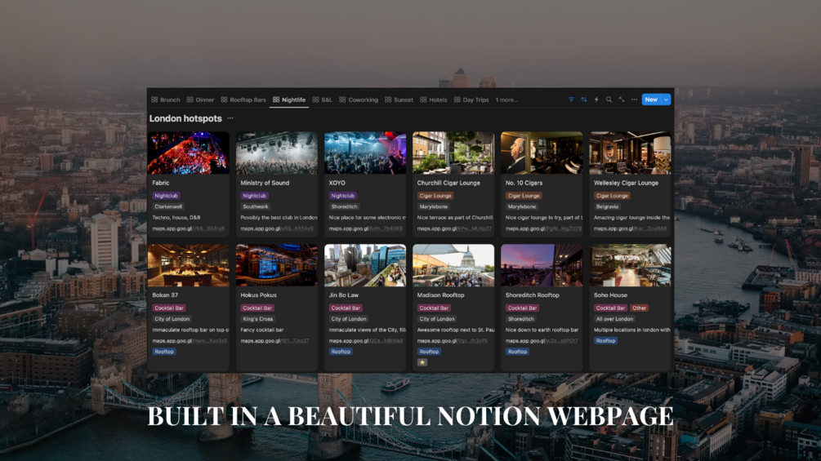The width and height of the screenshot is (821, 461).
Task: Open Bokan 37 cover image
Action: coord(189,265)
